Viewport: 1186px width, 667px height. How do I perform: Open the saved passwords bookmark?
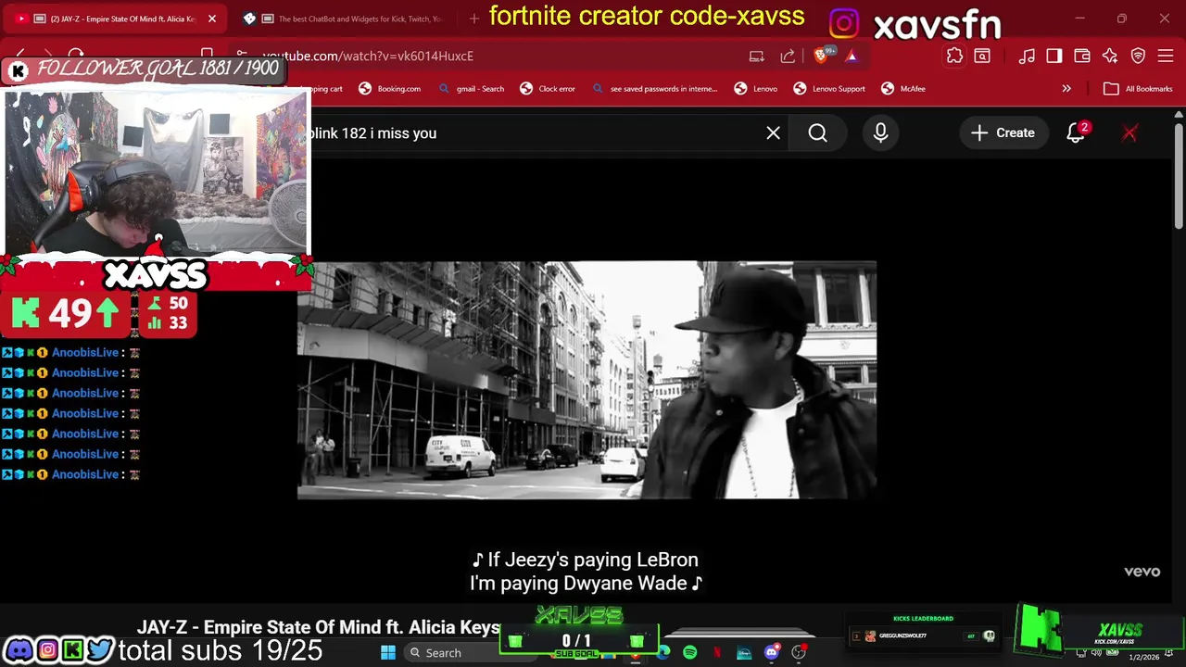pyautogui.click(x=654, y=89)
